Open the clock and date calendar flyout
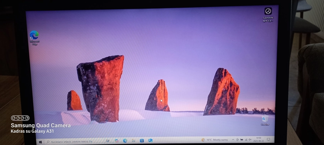 (258, 140)
